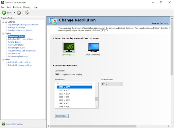Open View HDCP status task

[16, 45]
